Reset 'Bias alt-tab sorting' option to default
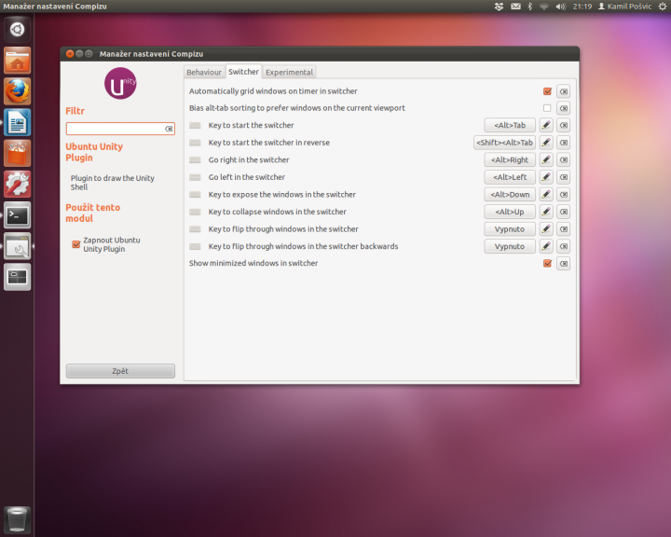 pyautogui.click(x=564, y=108)
